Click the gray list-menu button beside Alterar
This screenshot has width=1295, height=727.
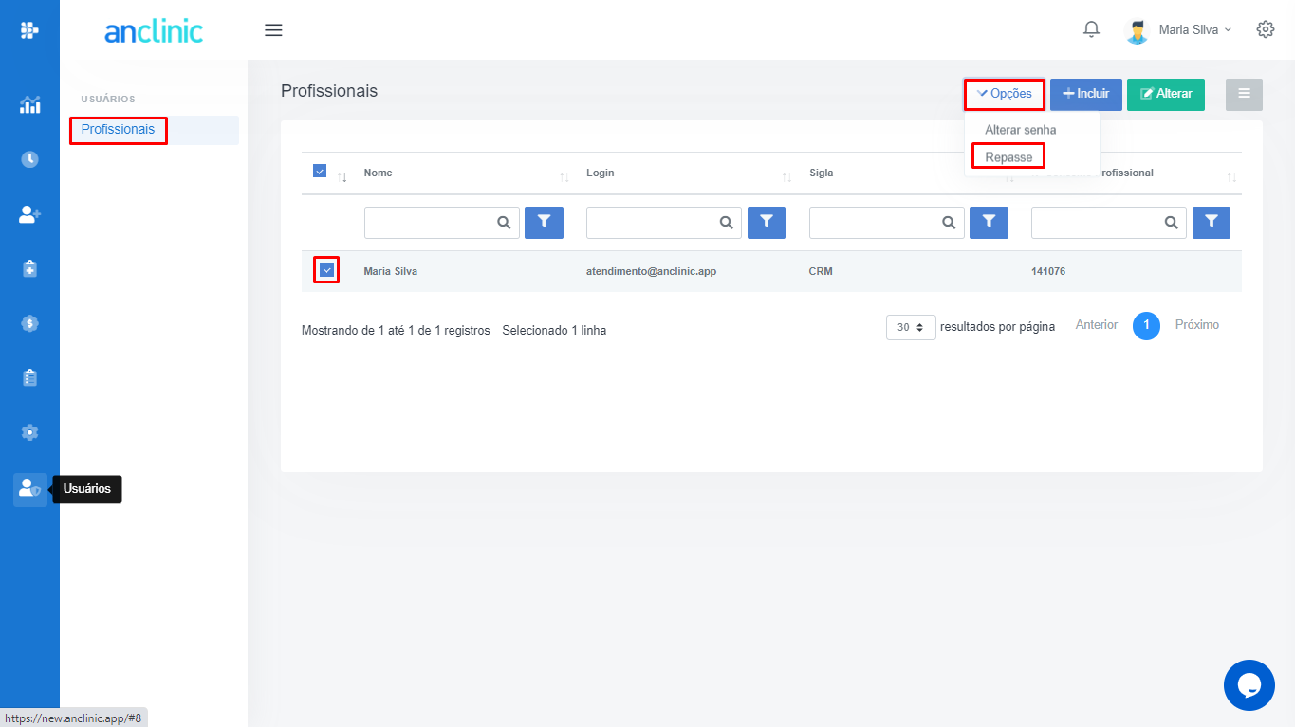click(1244, 94)
